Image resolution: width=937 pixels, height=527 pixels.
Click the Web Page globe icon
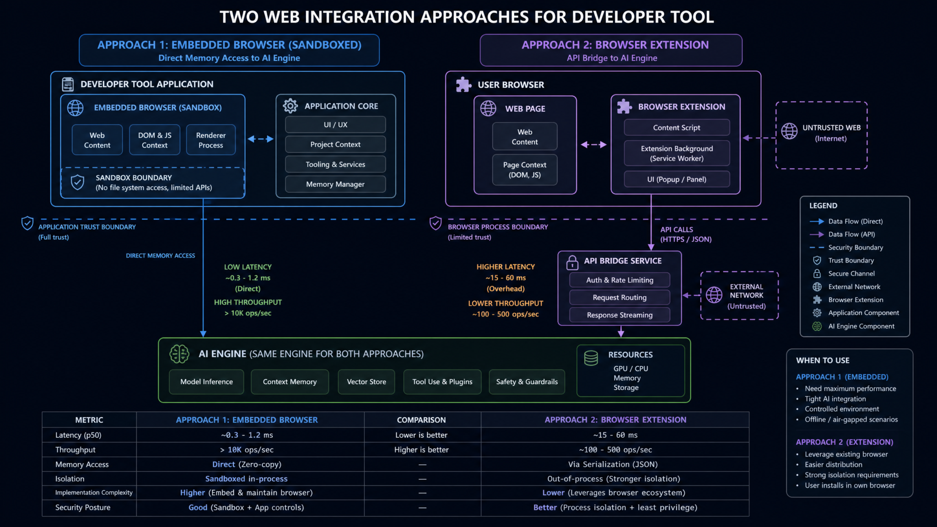pyautogui.click(x=488, y=108)
